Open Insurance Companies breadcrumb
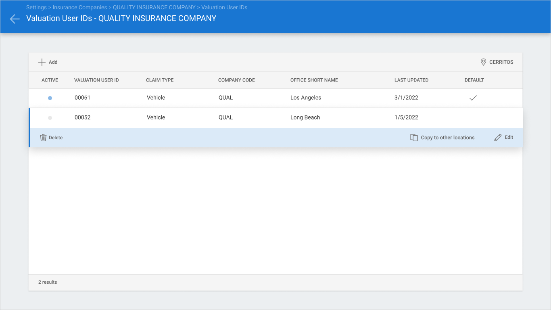Screen dimensions: 551x310 (80, 7)
